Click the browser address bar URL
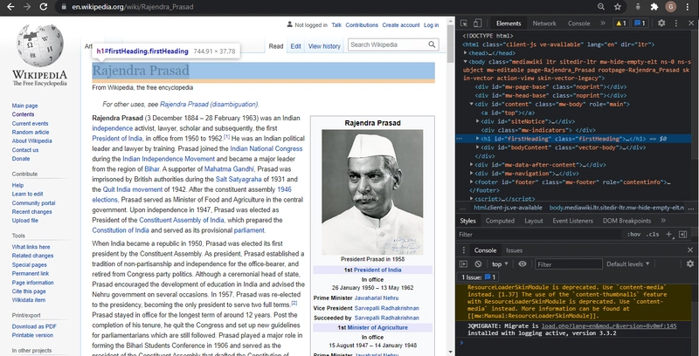The image size is (699, 356). [x=133, y=7]
